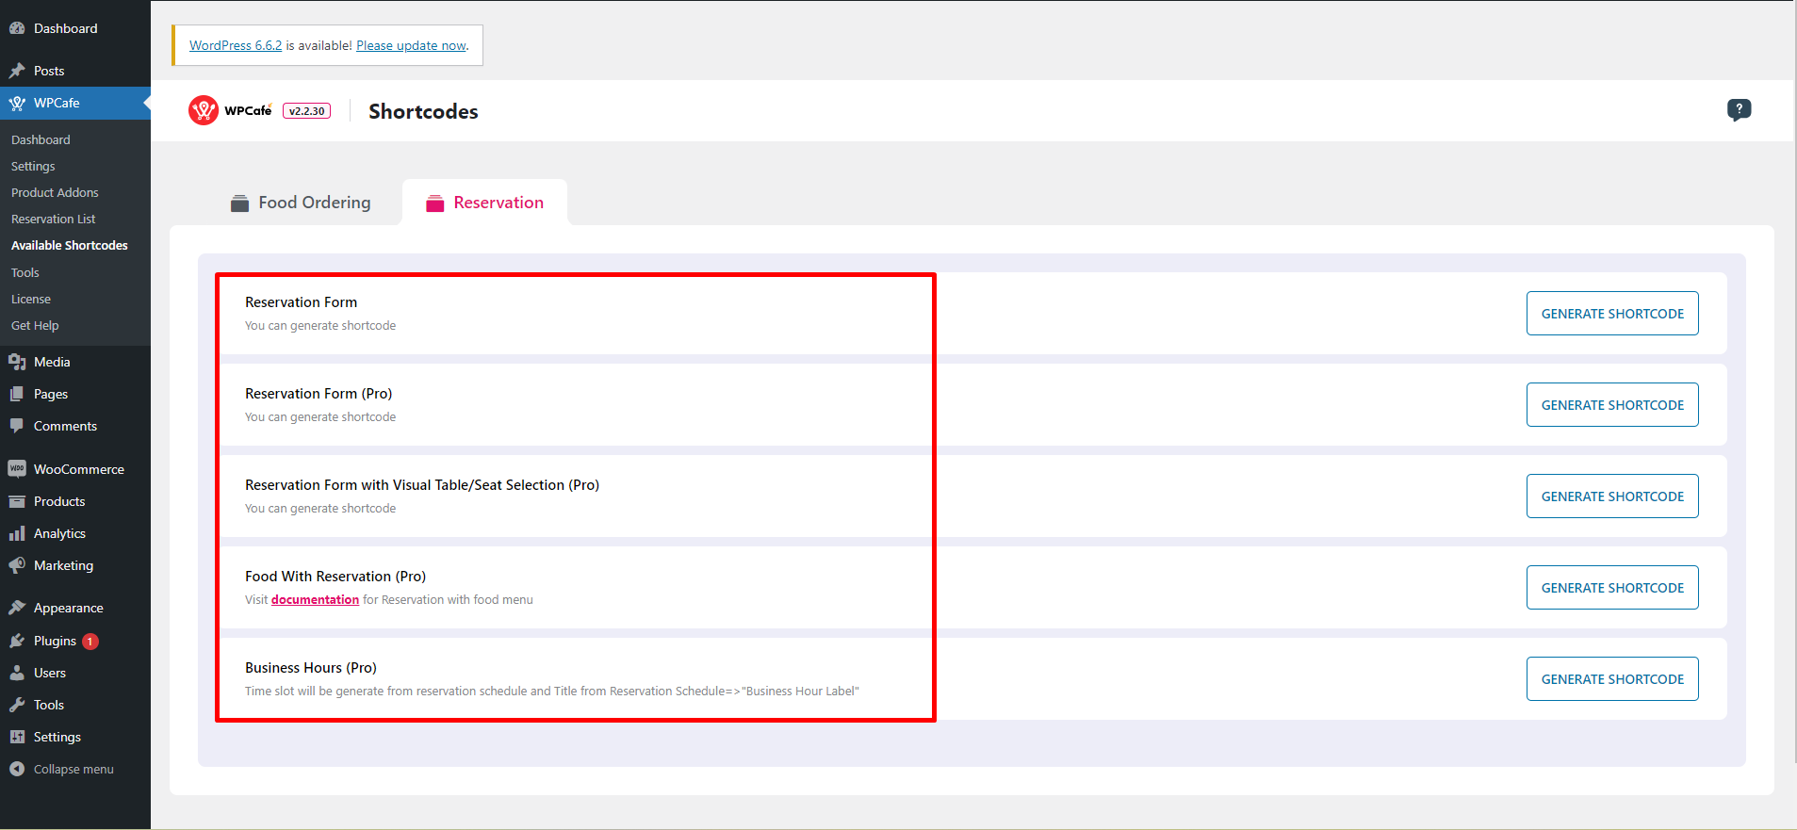Open WPCafe Settings submenu item
Viewport: 1797px width, 830px height.
[x=33, y=166]
